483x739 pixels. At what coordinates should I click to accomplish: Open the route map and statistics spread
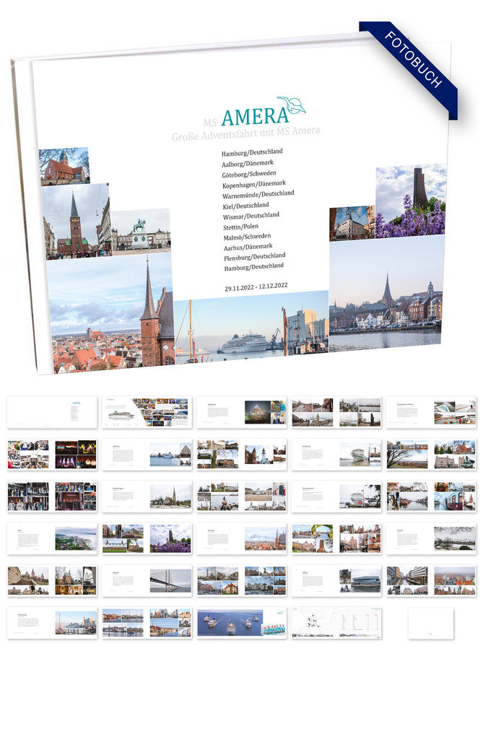336,622
